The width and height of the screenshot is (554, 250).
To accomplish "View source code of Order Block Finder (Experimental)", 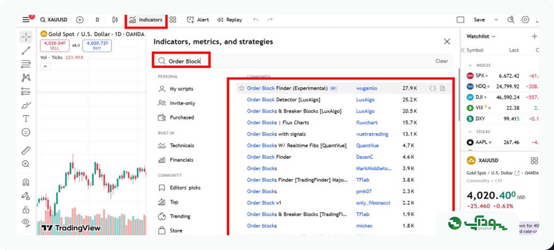I will (x=433, y=88).
